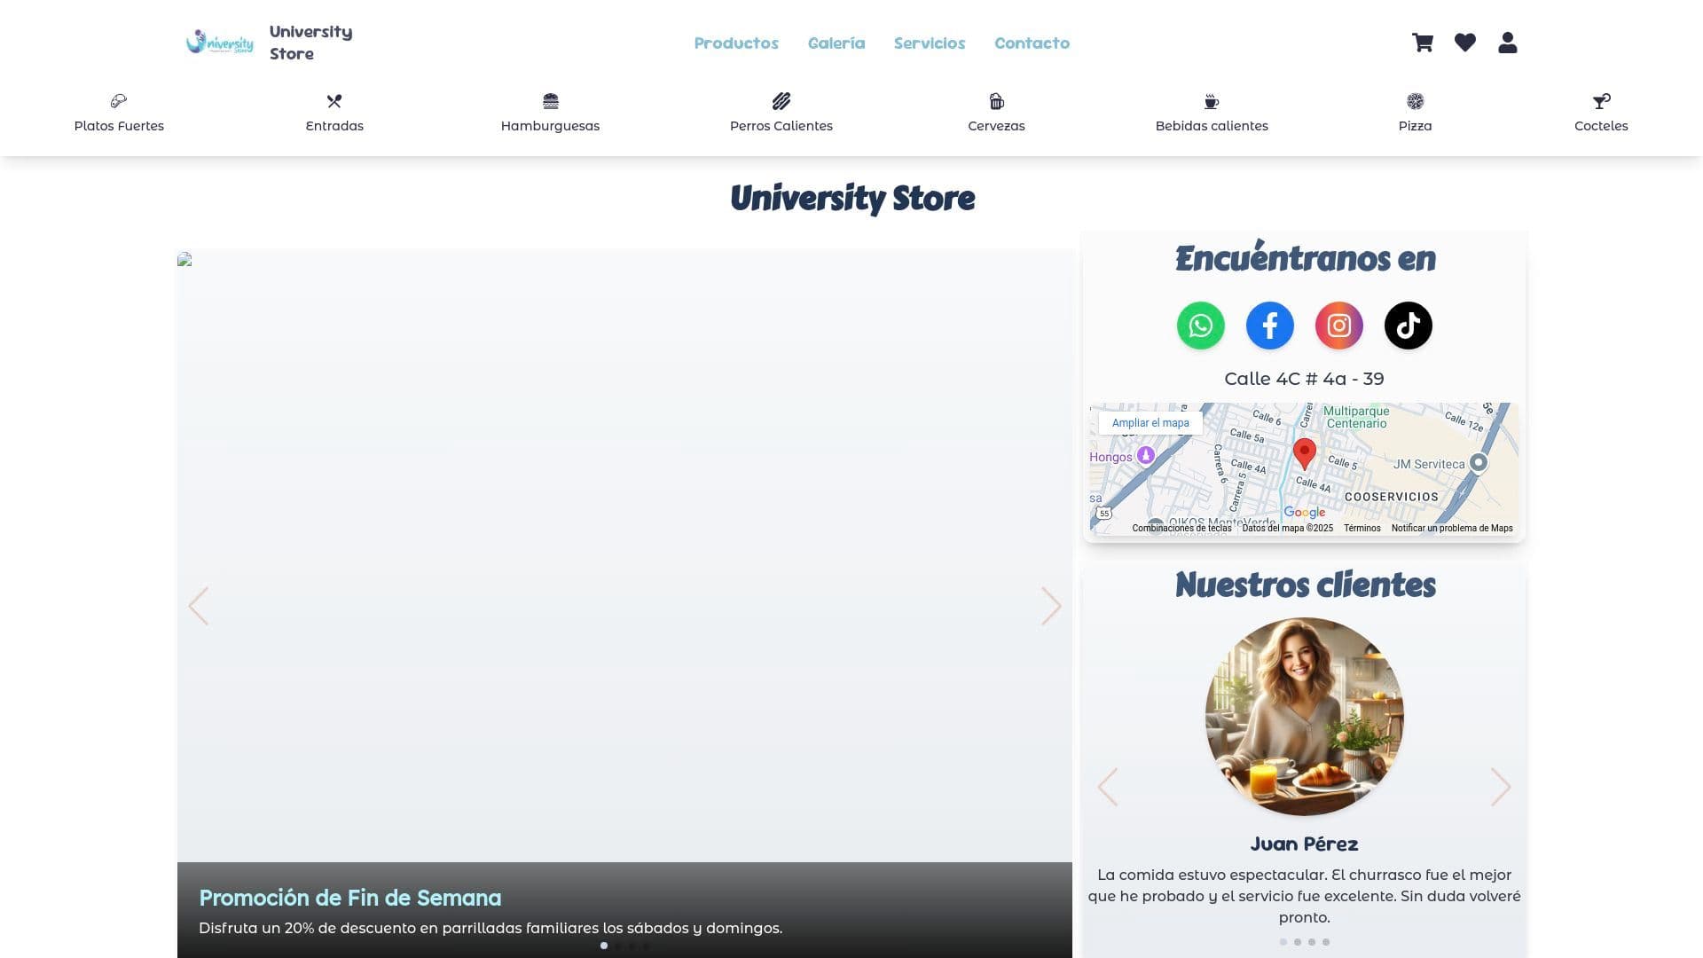Click the Cocteles glass icon

pos(1601,101)
